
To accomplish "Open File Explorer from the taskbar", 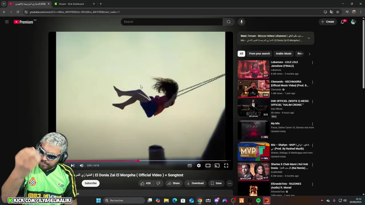I will pyautogui.click(x=166, y=200).
